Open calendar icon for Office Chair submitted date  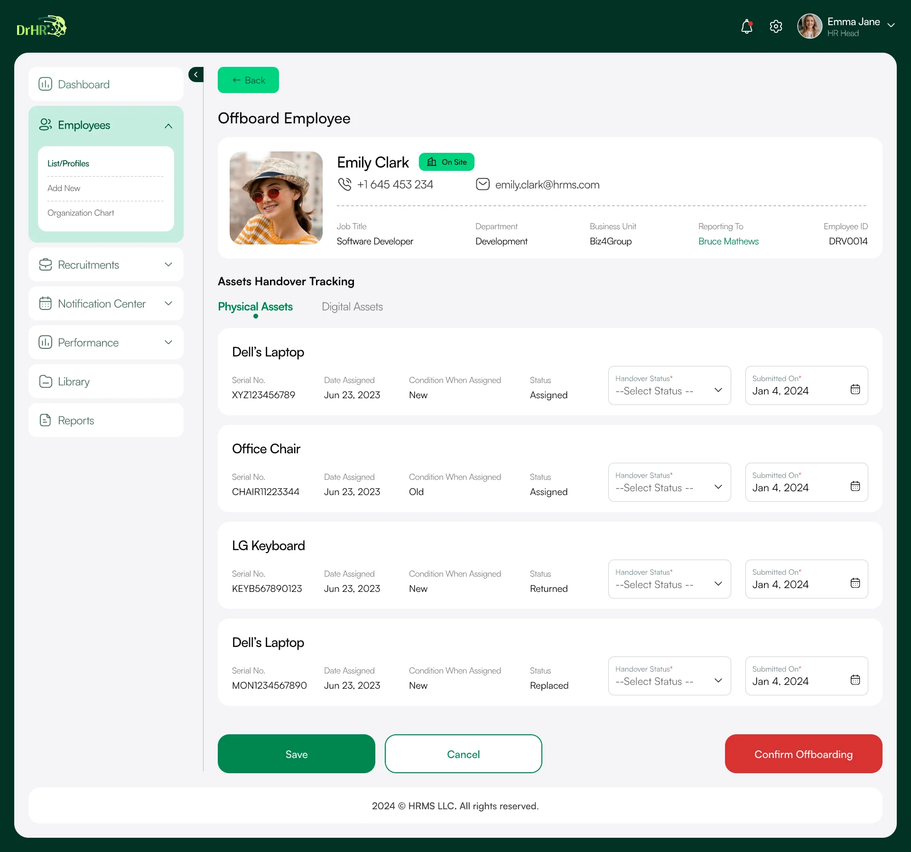pos(855,486)
